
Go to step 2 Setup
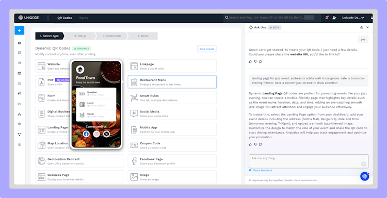(80, 36)
